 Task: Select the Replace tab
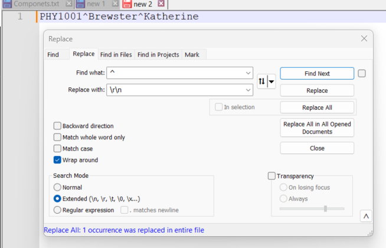click(x=84, y=54)
